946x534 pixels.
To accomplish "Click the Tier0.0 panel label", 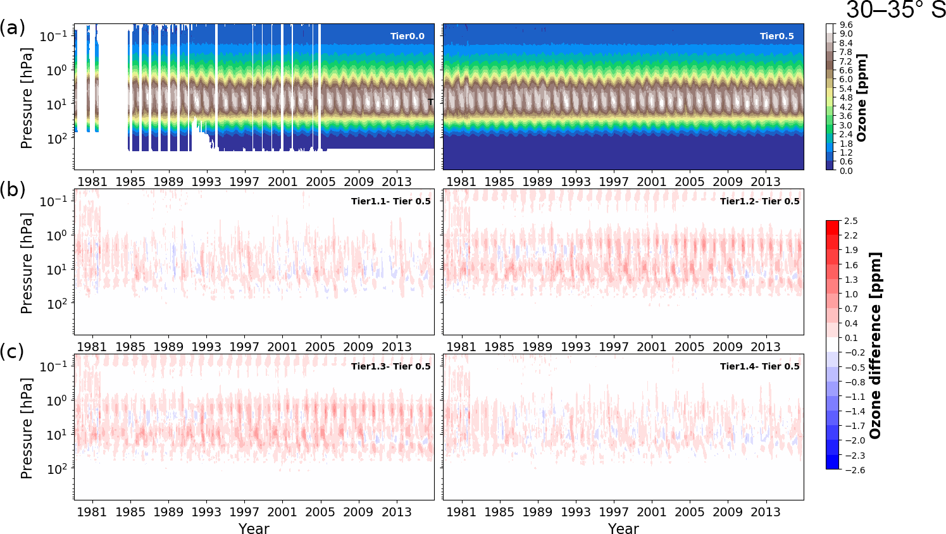I will (x=407, y=36).
